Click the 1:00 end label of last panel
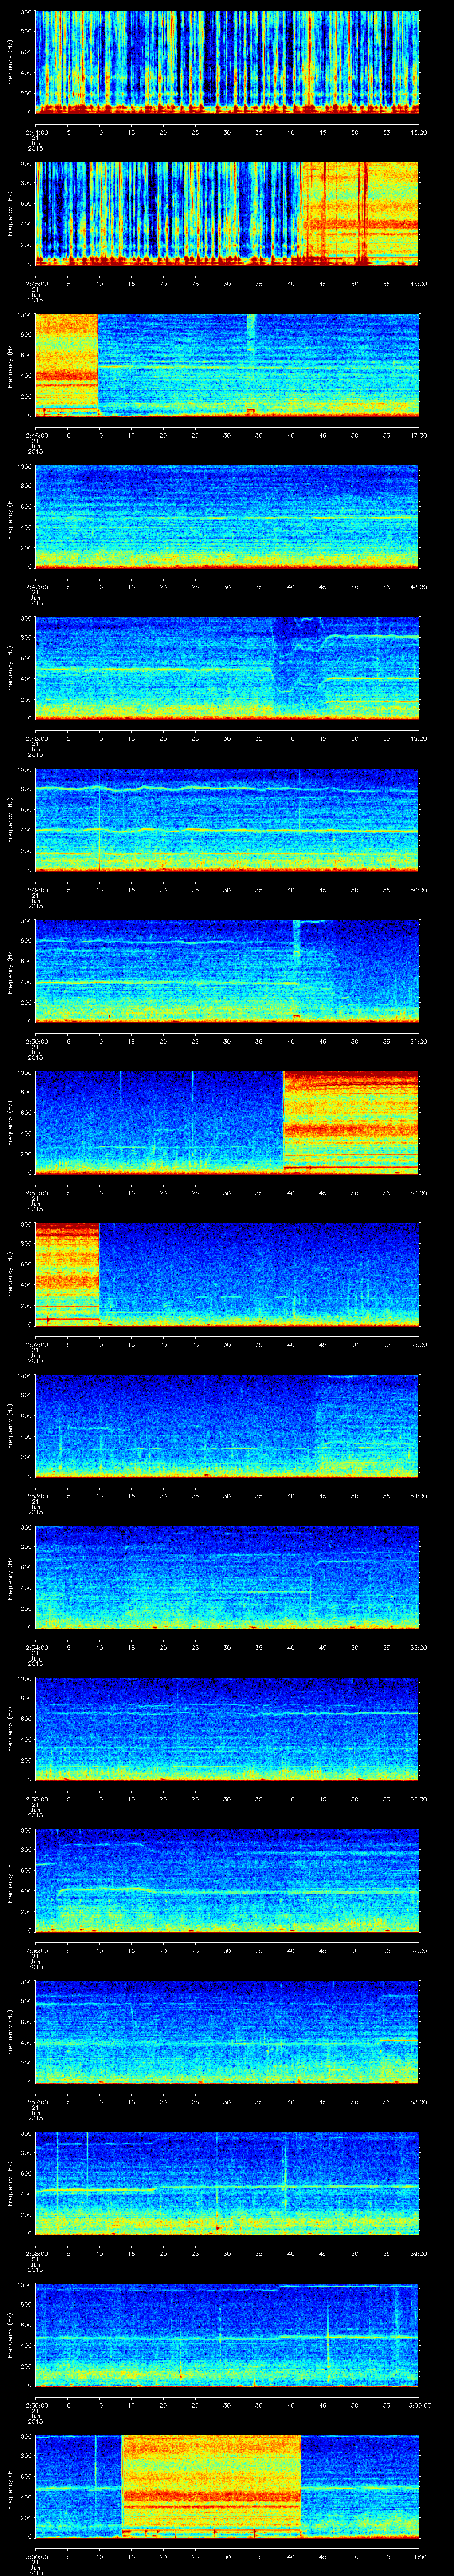The width and height of the screenshot is (454, 2576). coord(419,2556)
